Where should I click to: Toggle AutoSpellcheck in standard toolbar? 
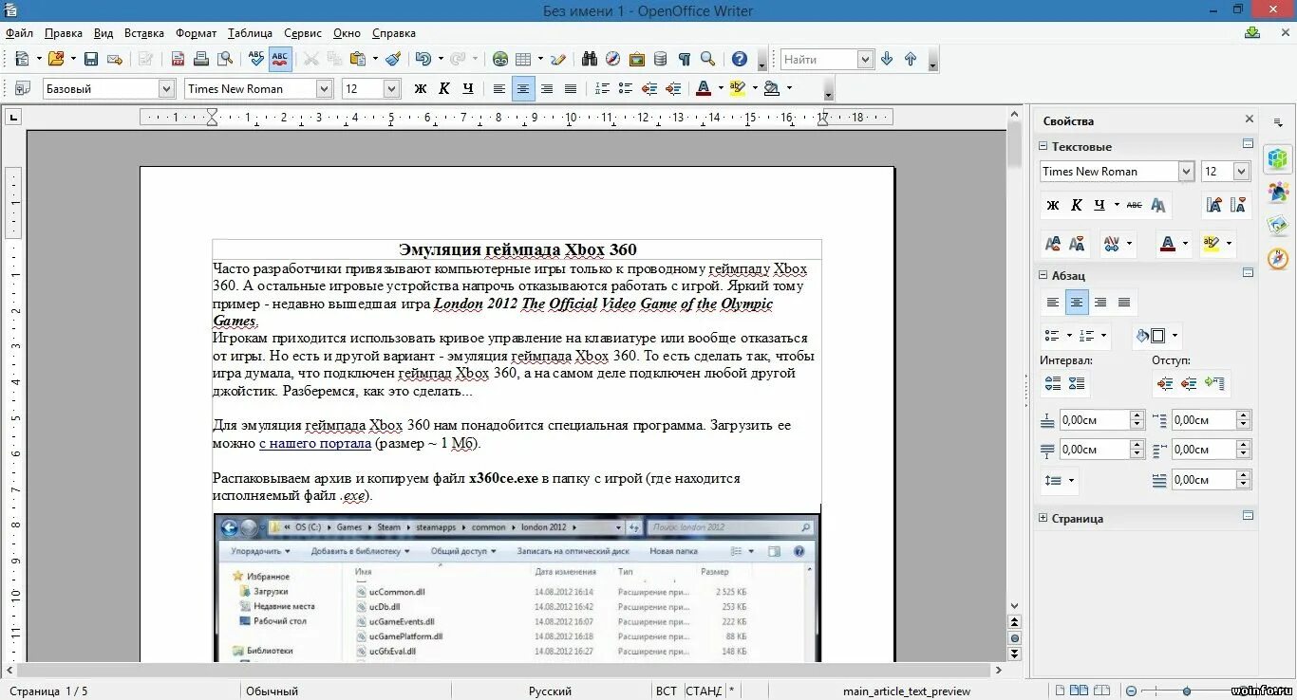coord(280,59)
